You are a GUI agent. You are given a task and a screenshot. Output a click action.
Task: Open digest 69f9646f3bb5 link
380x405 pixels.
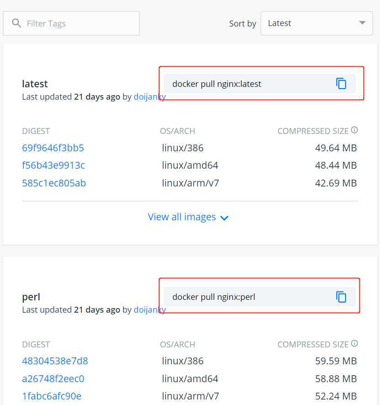coord(53,148)
